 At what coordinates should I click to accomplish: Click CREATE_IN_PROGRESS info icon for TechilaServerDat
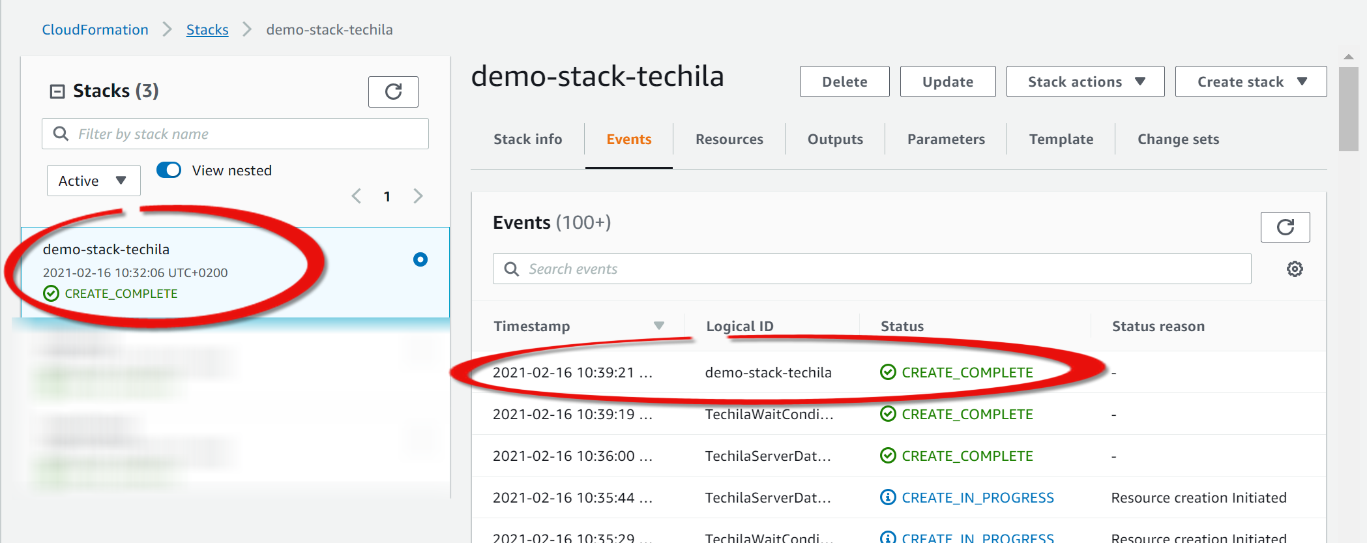pos(888,497)
